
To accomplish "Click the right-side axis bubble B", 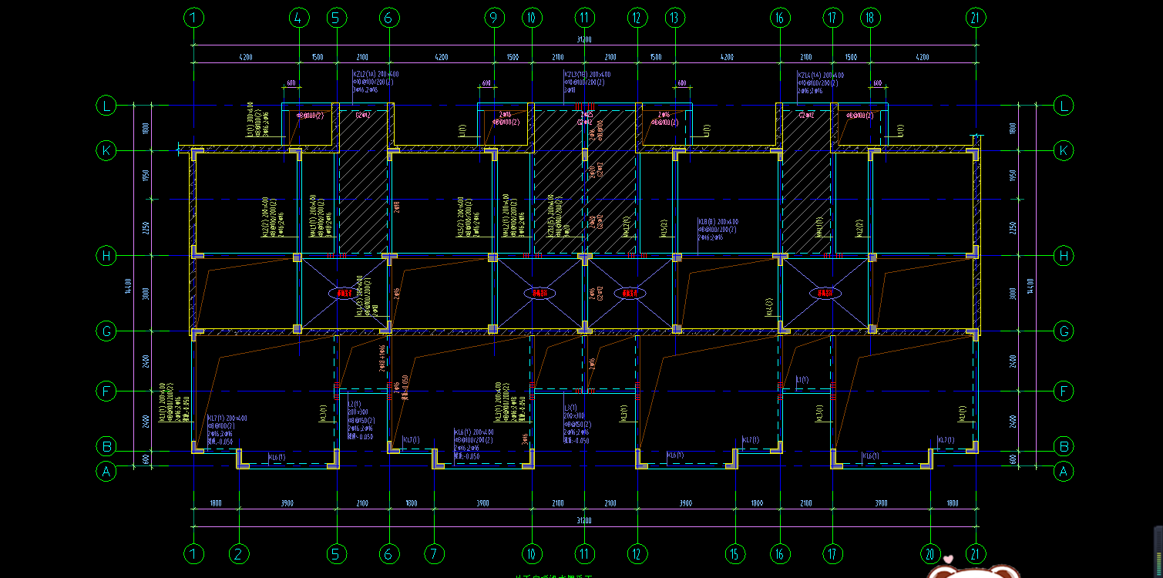I will (x=1064, y=446).
